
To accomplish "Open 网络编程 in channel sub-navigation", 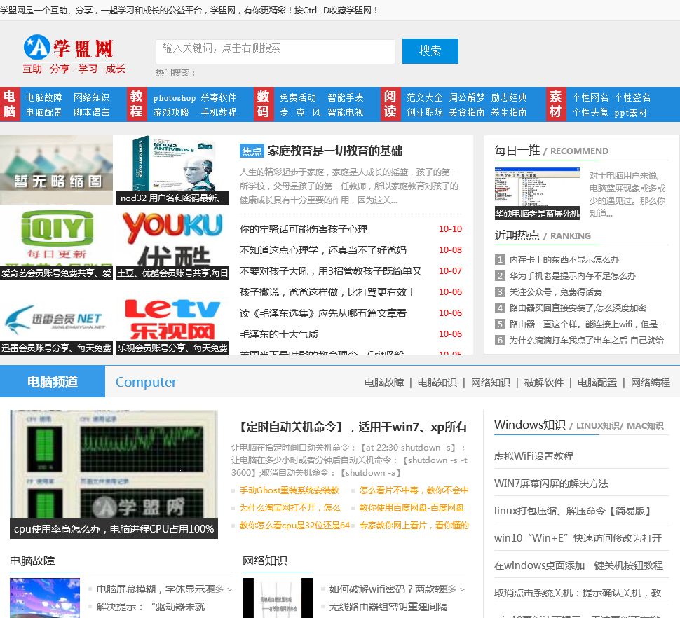I will [651, 383].
